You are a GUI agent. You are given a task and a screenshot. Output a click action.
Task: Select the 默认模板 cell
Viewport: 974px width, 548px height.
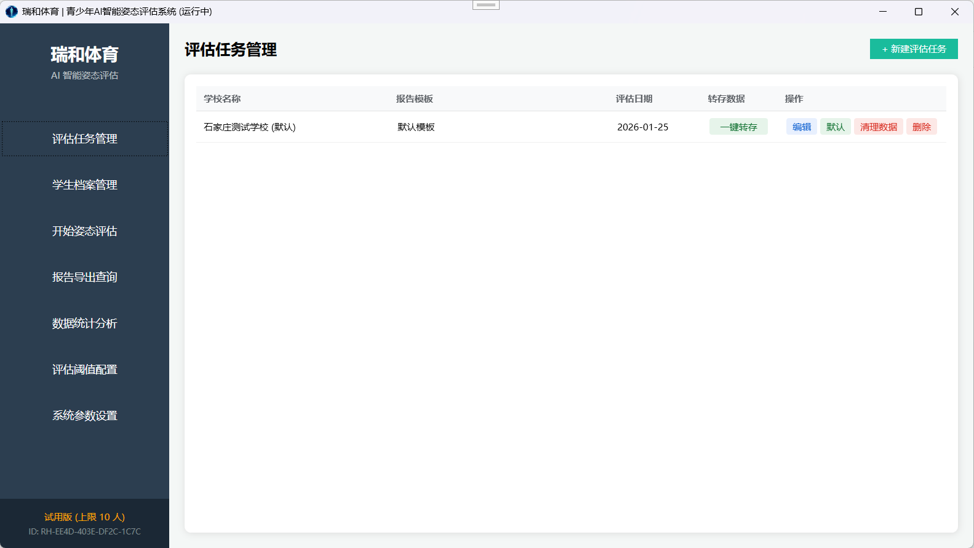click(x=416, y=127)
